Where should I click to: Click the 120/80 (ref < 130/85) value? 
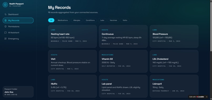(x=162, y=38)
